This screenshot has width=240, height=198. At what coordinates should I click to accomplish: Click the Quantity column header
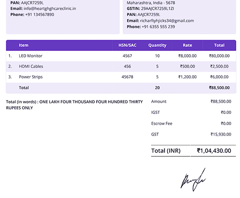(x=157, y=45)
